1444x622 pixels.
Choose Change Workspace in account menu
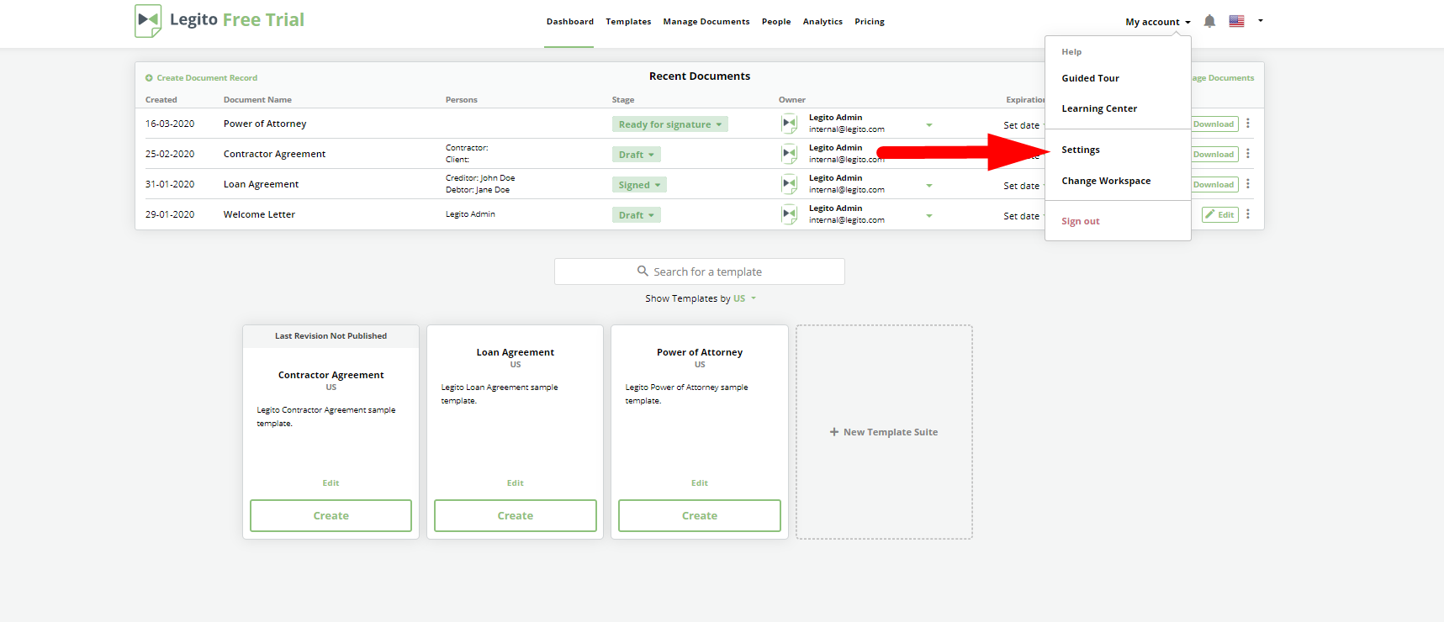tap(1106, 181)
